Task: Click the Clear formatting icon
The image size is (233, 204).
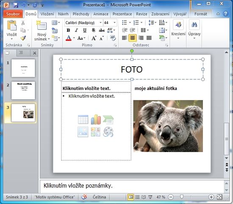Action: pyautogui.click(x=113, y=38)
